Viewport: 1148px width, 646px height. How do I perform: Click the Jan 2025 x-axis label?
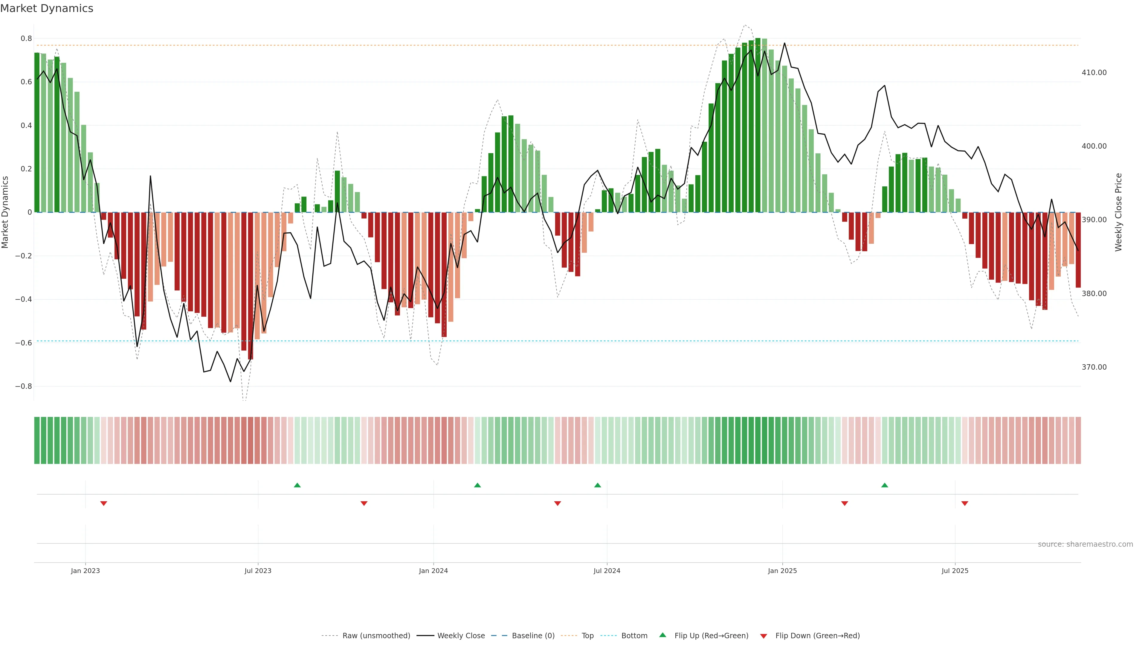(782, 571)
